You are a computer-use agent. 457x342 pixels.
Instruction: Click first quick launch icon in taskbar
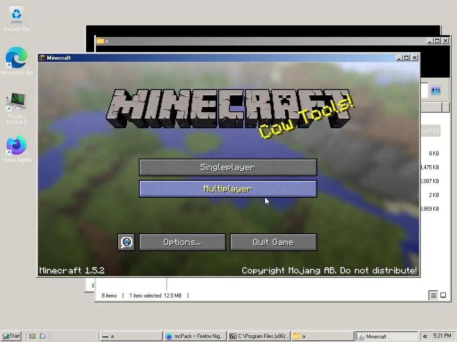32,336
